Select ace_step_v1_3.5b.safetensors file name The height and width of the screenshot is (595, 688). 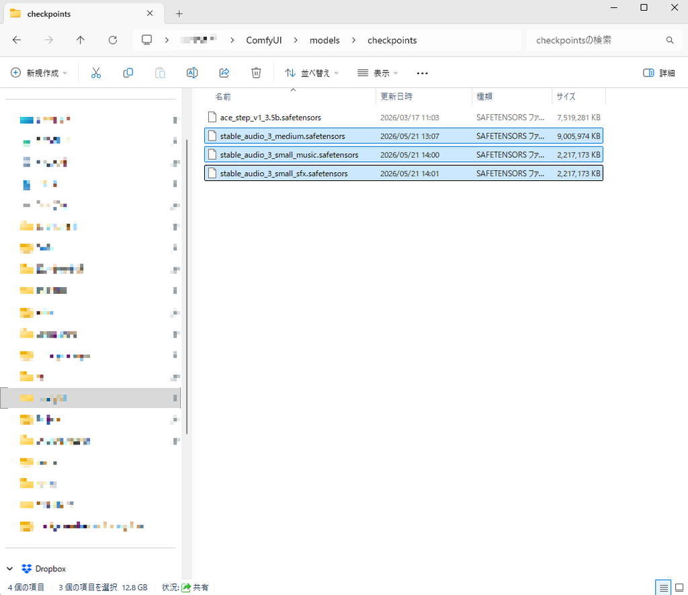point(270,118)
